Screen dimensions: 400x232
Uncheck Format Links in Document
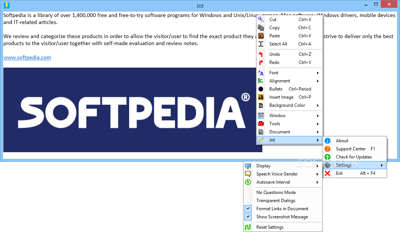click(x=283, y=209)
